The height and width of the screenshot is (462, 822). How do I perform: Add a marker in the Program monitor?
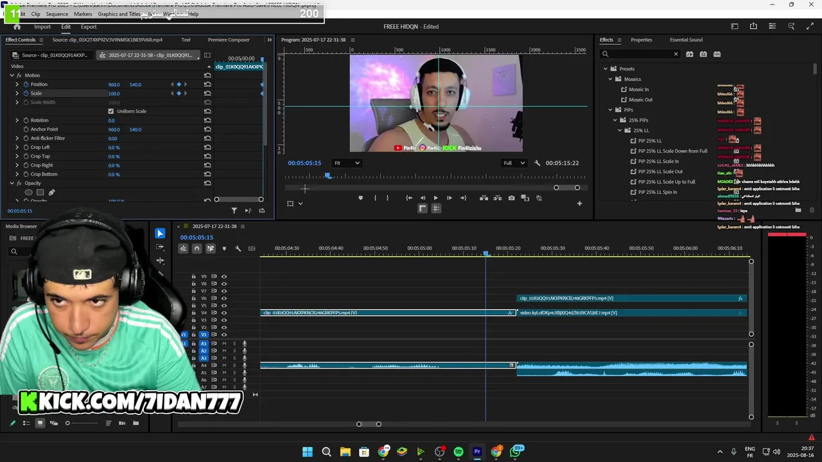360,198
